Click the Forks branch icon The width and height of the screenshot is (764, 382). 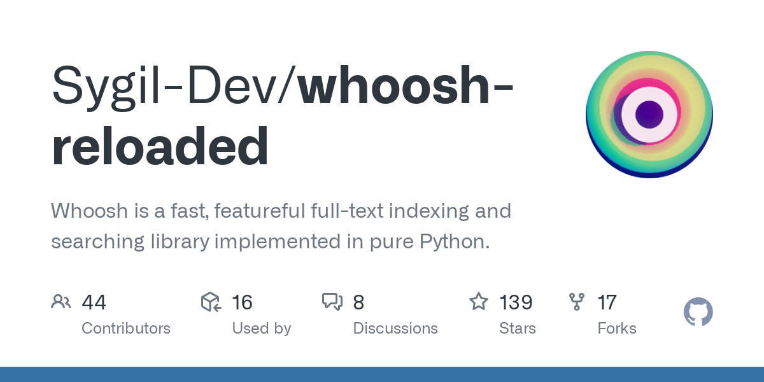pos(577,302)
